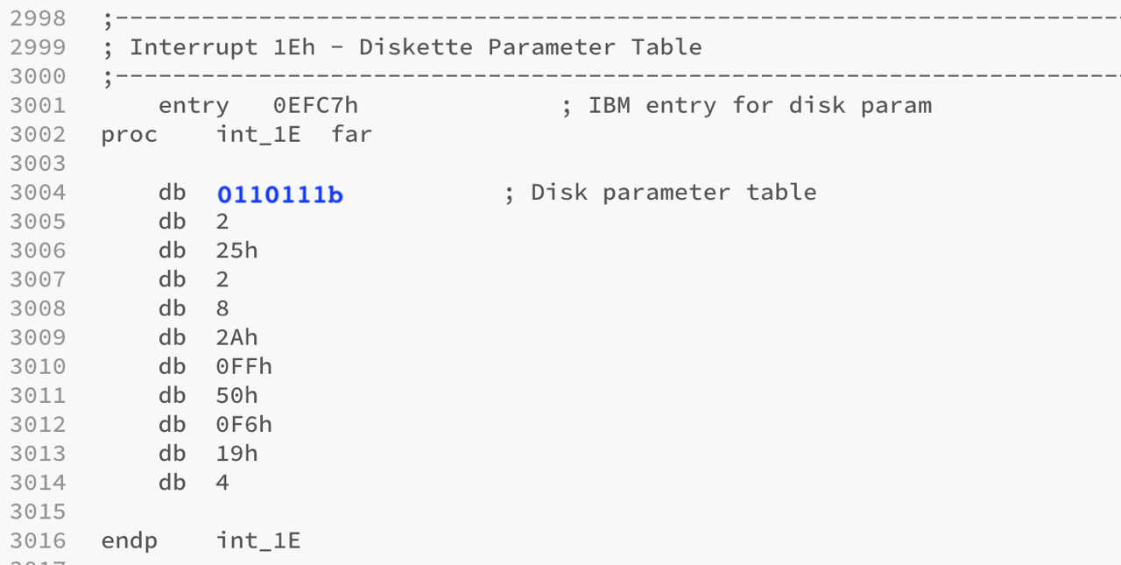Click line number 3004 in the gutter
The height and width of the screenshot is (565, 1121).
click(x=38, y=193)
